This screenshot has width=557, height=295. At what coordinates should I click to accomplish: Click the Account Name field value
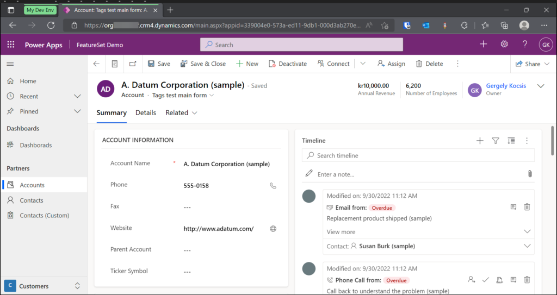pos(227,164)
